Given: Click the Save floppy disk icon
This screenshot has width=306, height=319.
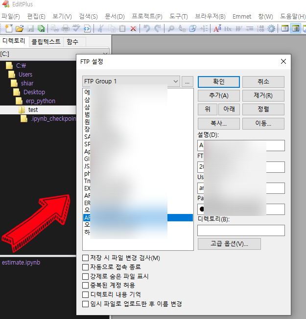Looking at the screenshot, I should click(30, 28).
